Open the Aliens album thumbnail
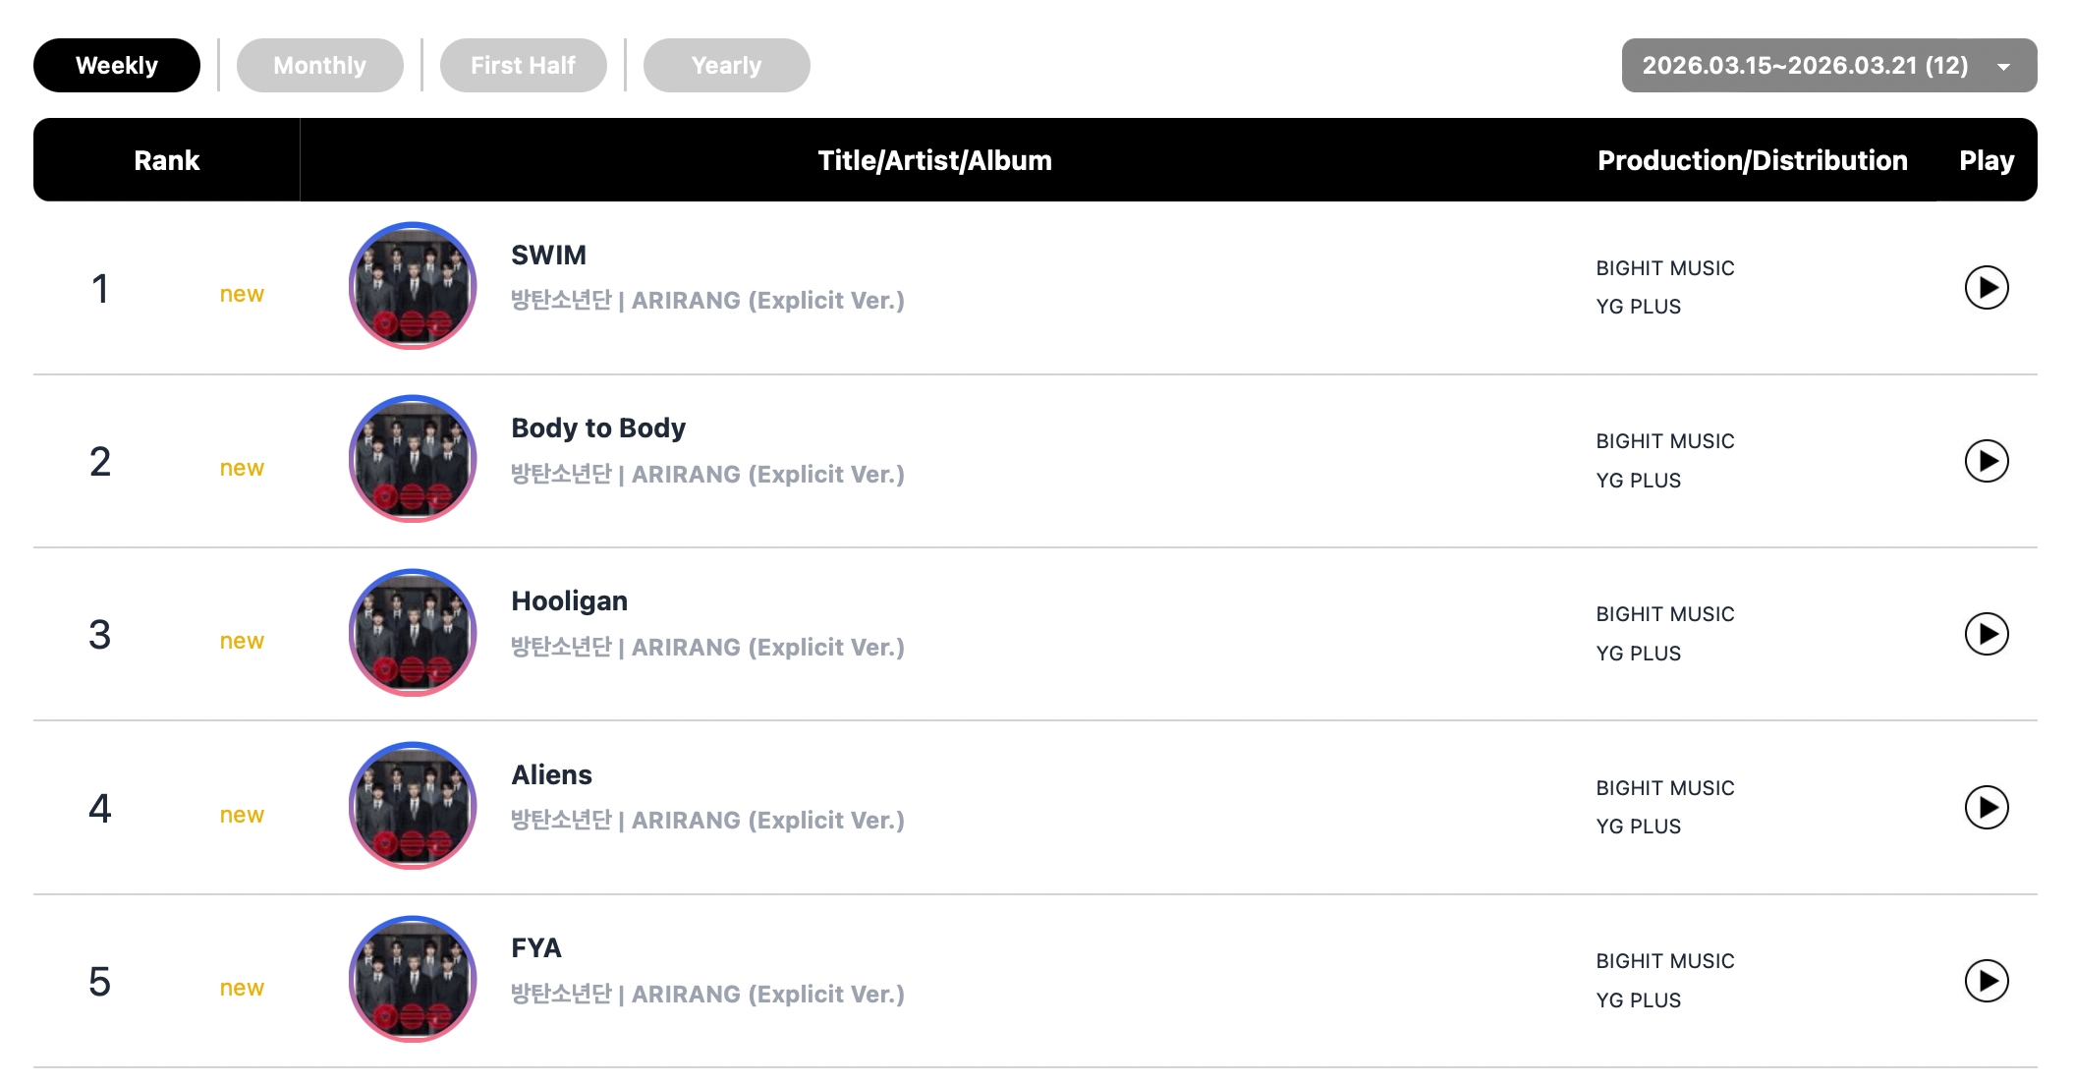Image resolution: width=2074 pixels, height=1084 pixels. pos(413,806)
